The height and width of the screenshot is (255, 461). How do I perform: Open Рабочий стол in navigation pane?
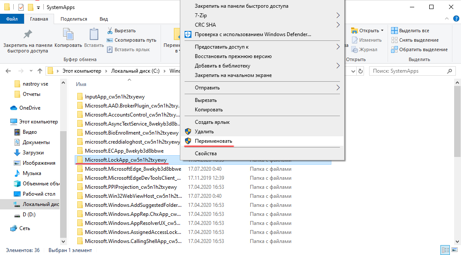pyautogui.click(x=35, y=194)
